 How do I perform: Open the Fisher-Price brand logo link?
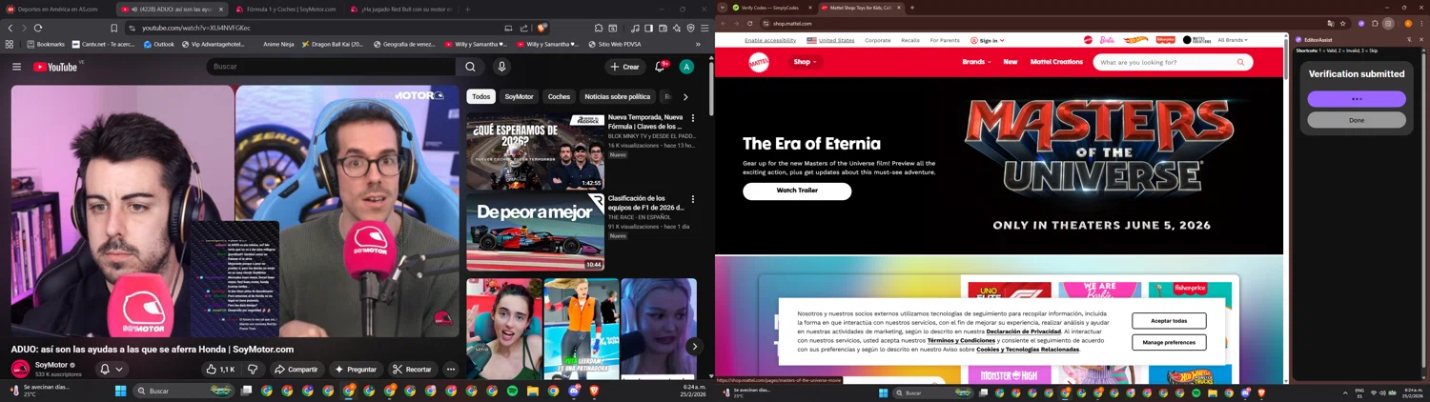tap(1165, 40)
